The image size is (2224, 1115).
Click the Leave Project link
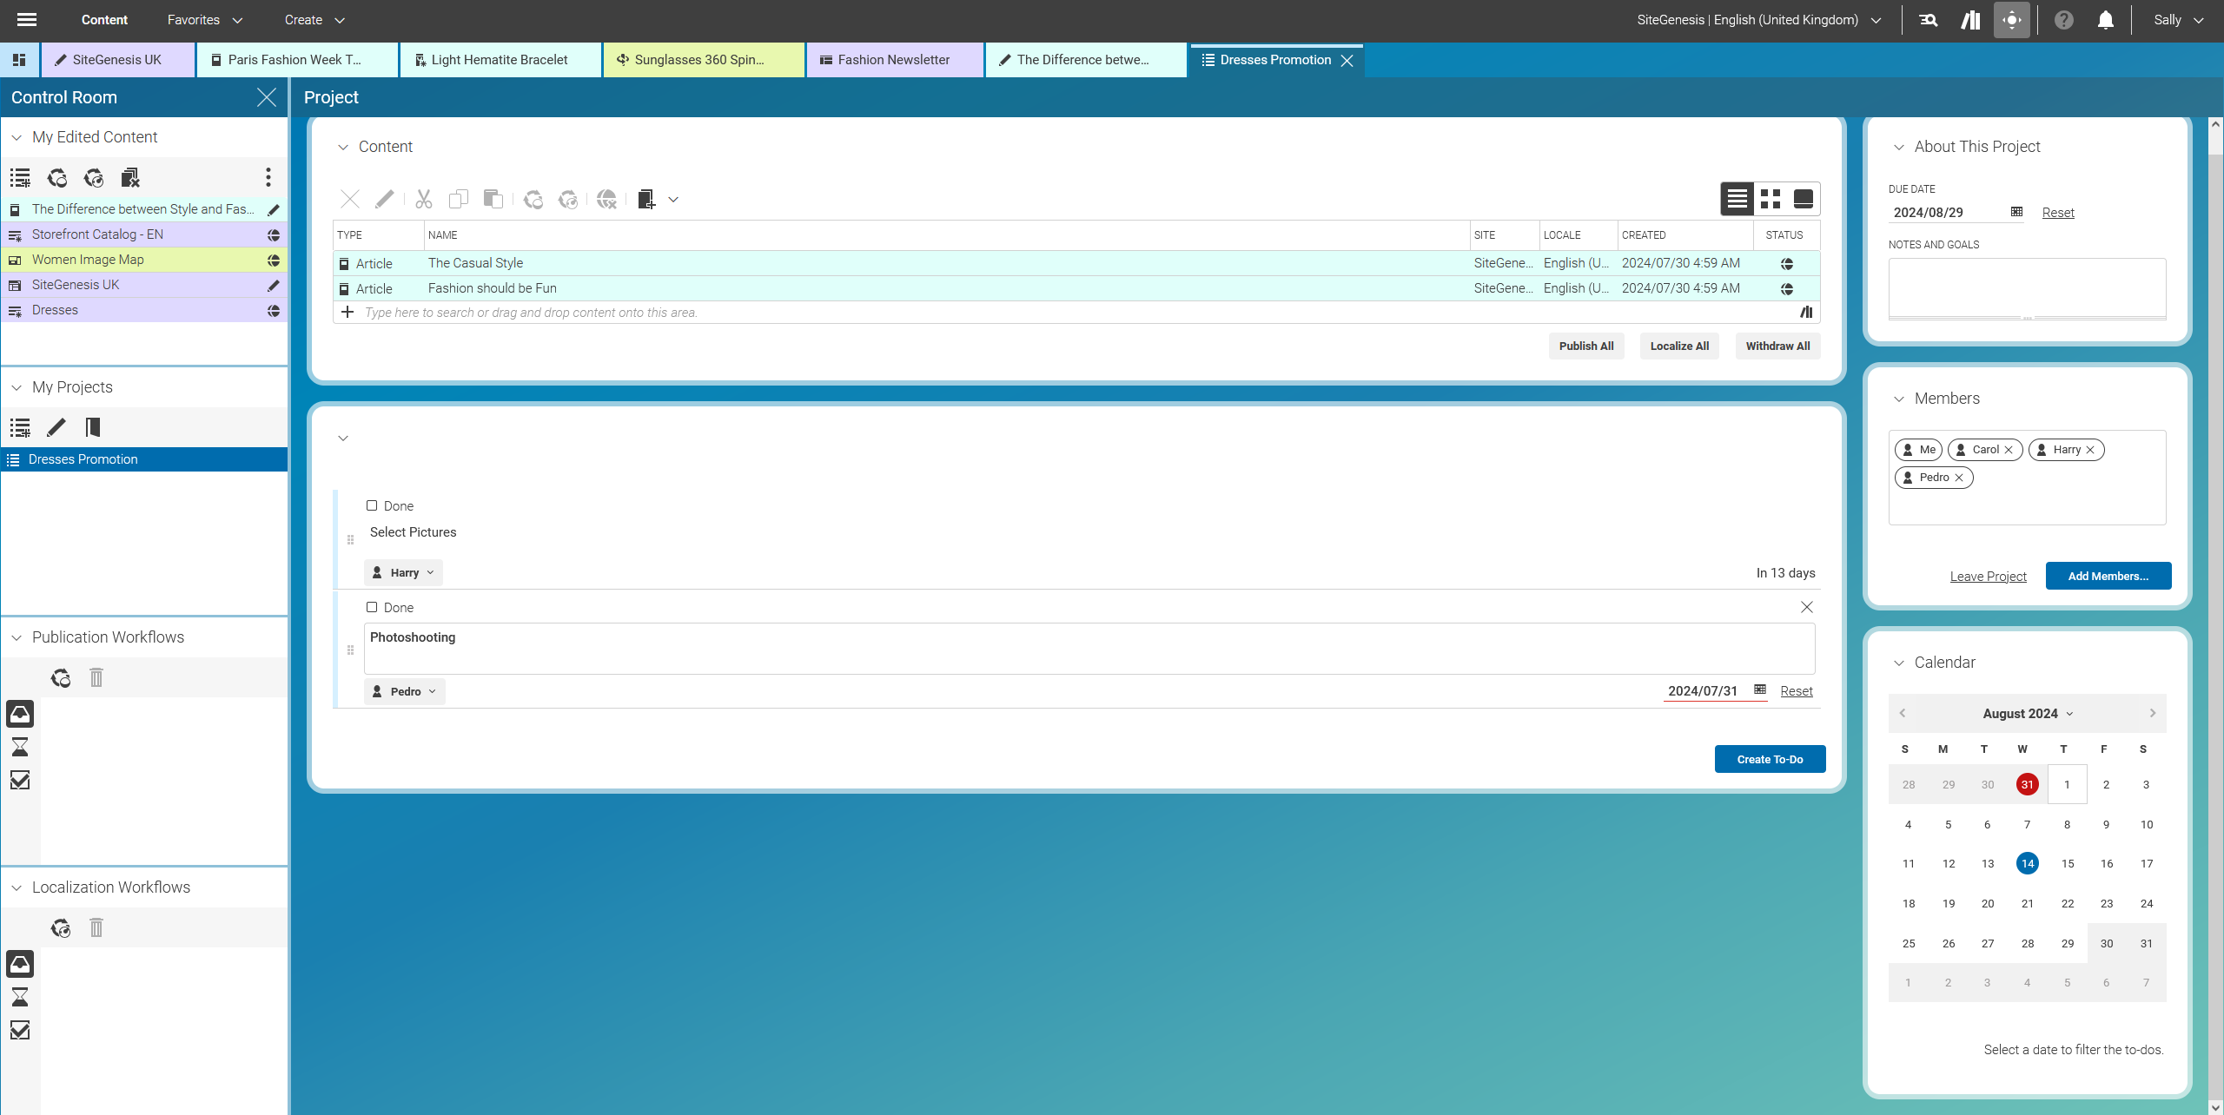tap(1988, 576)
